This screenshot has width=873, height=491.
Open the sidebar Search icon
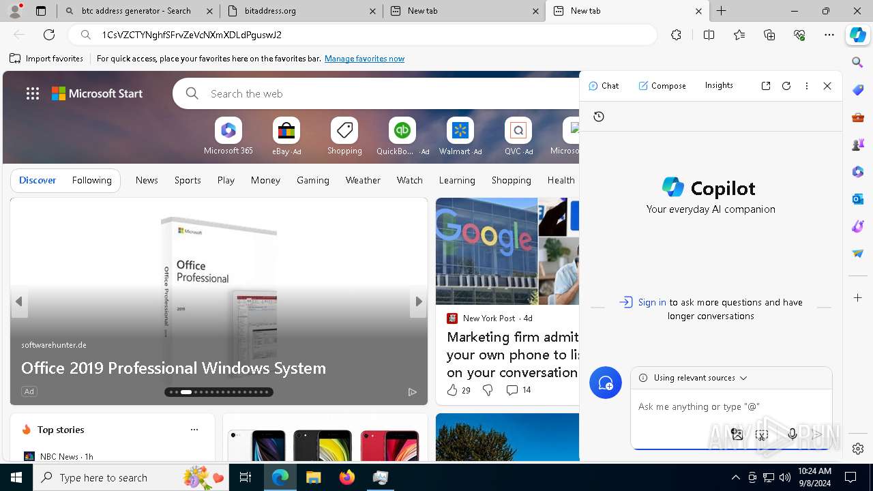coord(858,63)
